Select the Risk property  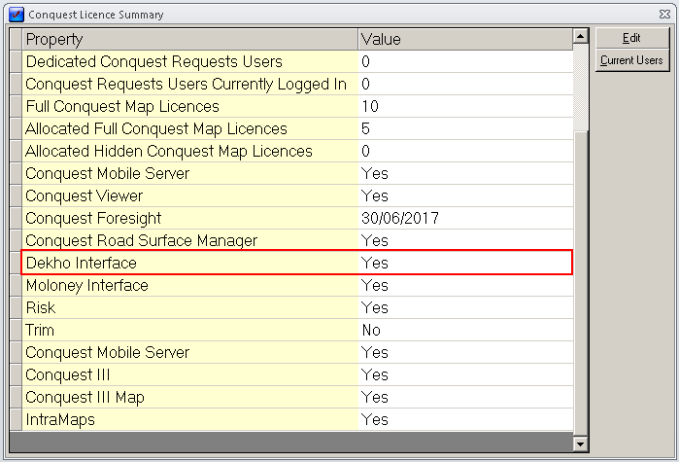[190, 308]
